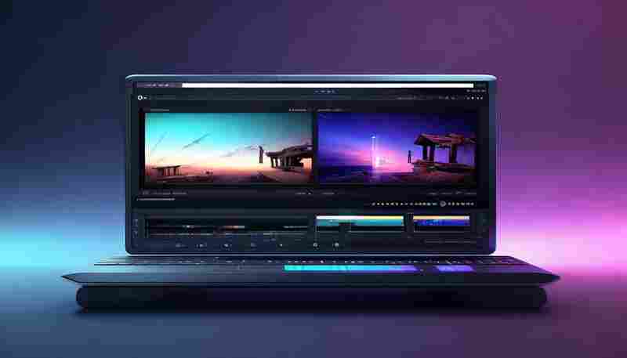Click the progress bar under the left preview
Image resolution: width=627 pixels, height=358 pixels.
tap(156, 199)
